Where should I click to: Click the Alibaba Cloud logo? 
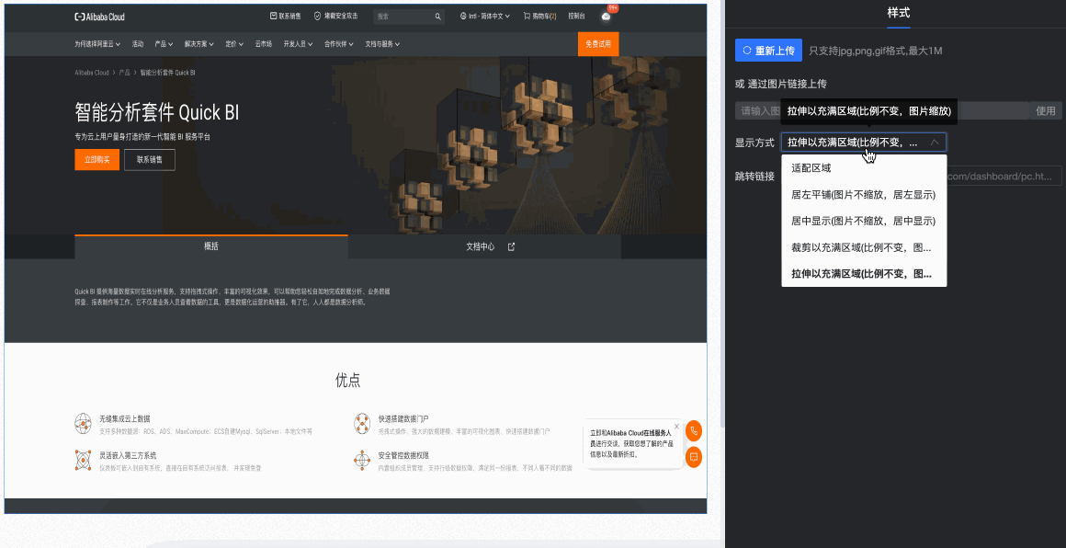(x=99, y=17)
